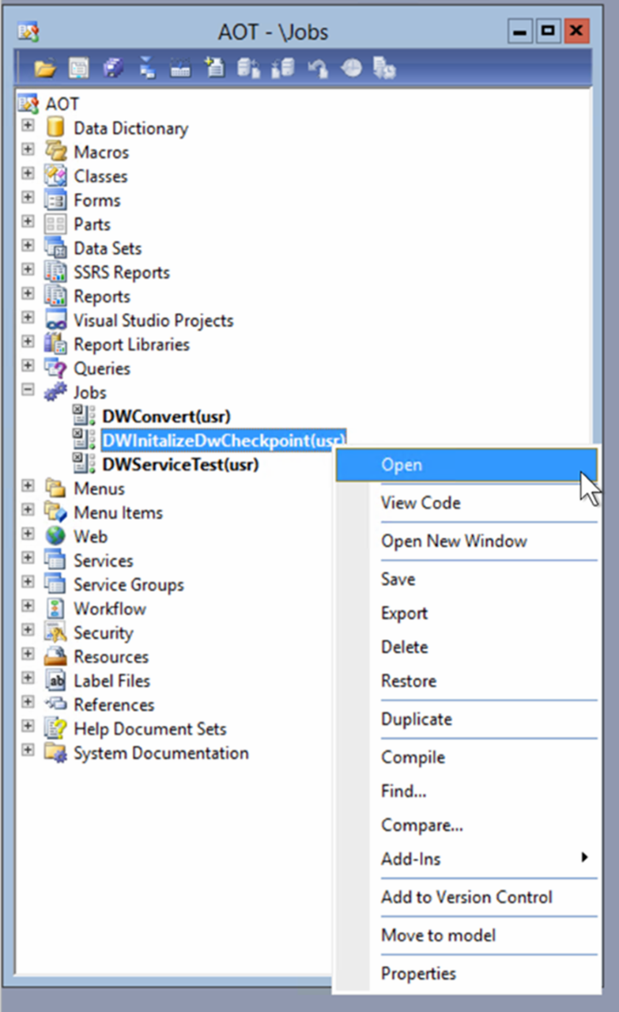This screenshot has width=619, height=1012.
Task: Select the DWServiceTest(usr) job
Action: point(180,465)
